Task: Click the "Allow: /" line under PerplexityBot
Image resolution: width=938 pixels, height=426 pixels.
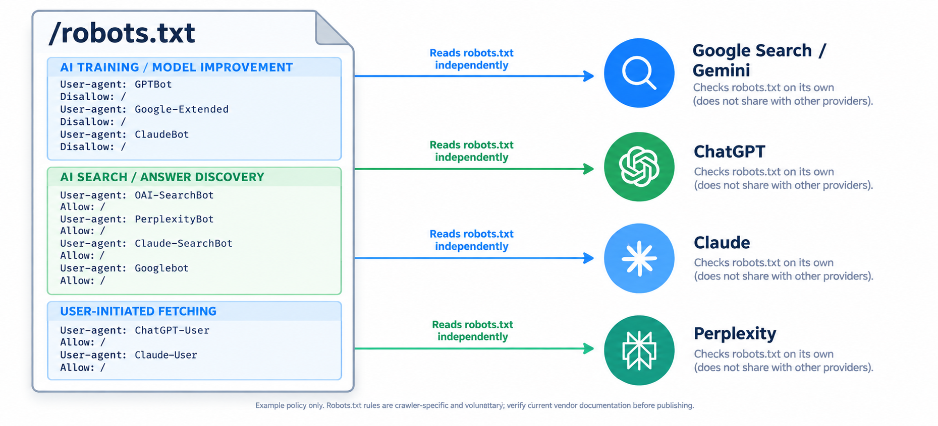Action: [83, 231]
